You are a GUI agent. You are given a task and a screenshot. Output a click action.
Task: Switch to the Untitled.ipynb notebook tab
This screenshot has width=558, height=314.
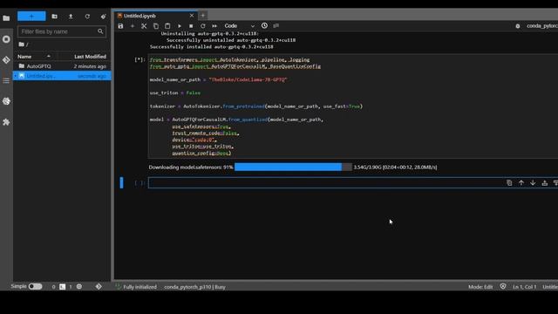click(x=139, y=16)
